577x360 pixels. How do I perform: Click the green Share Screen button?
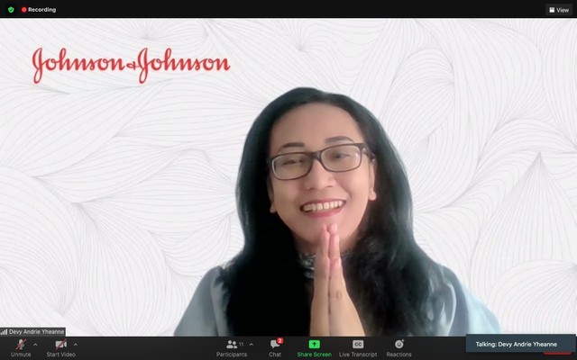315,348
